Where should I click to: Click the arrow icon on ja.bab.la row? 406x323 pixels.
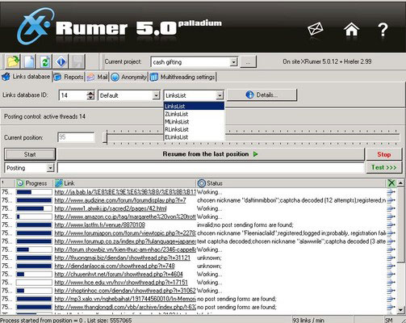[391, 192]
